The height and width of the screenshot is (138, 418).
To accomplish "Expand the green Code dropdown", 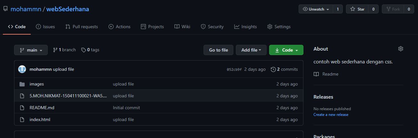I will pyautogui.click(x=286, y=50).
